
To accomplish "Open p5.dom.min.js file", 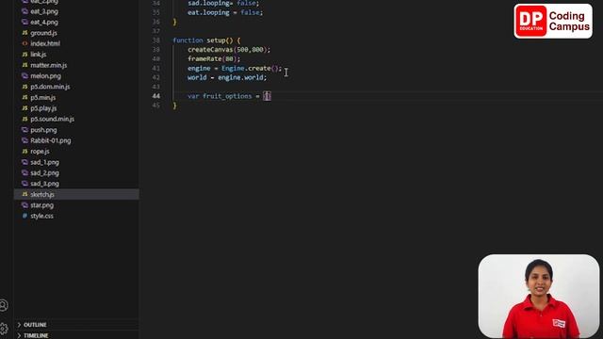I will click(50, 87).
